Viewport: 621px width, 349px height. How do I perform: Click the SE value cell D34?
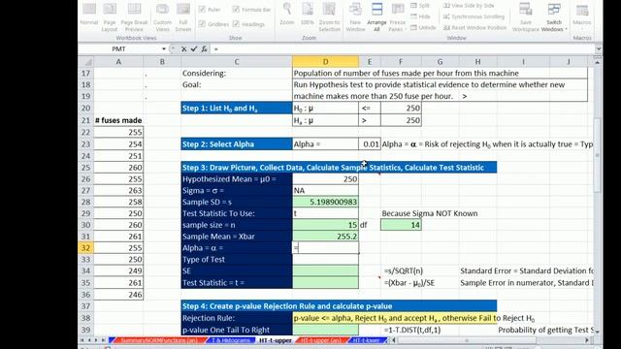(x=325, y=271)
